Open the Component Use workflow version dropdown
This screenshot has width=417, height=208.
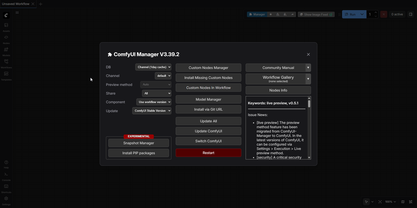[154, 102]
